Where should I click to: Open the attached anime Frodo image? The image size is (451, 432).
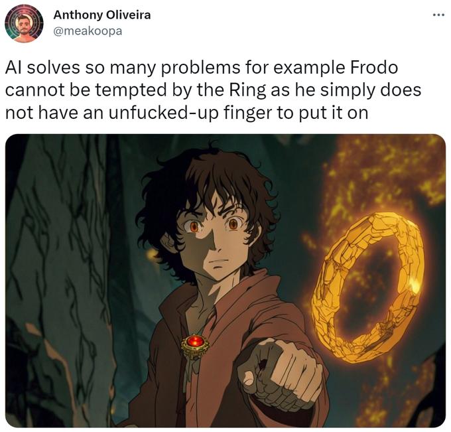[225, 281]
